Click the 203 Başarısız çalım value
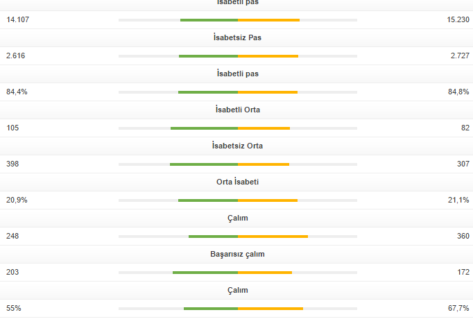Viewport: 473px width, 326px height. [x=12, y=272]
